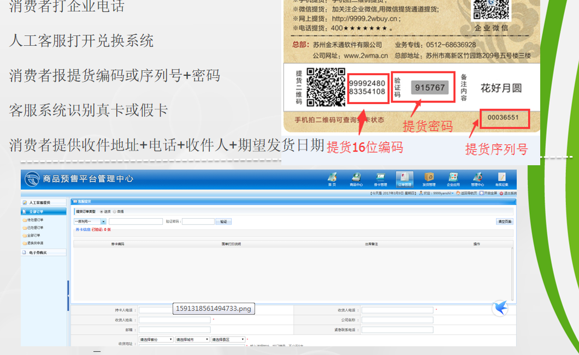Open the 发货管理 box icon
The height and width of the screenshot is (355, 579).
pyautogui.click(x=429, y=179)
